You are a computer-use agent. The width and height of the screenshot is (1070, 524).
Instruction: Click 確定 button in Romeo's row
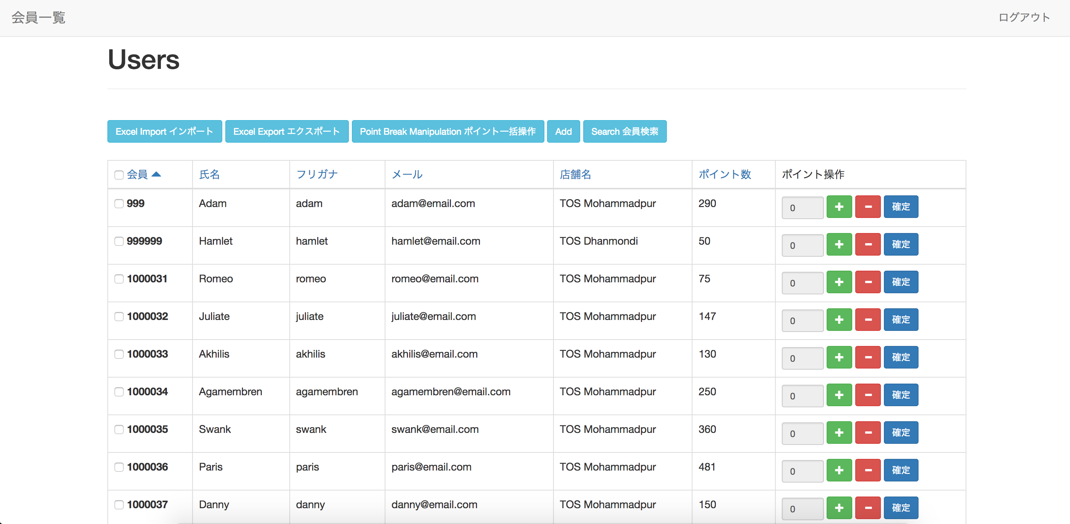(x=901, y=282)
